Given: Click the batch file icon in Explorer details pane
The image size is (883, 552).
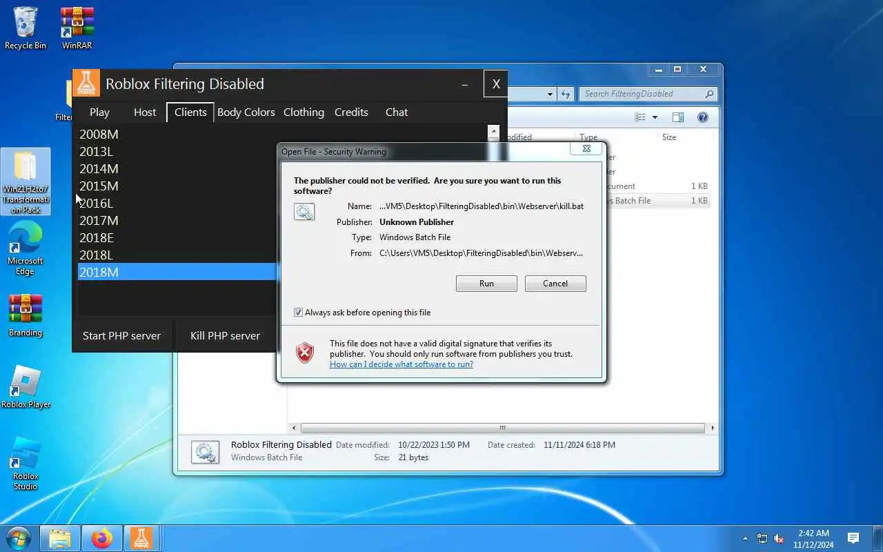Looking at the screenshot, I should click(205, 452).
